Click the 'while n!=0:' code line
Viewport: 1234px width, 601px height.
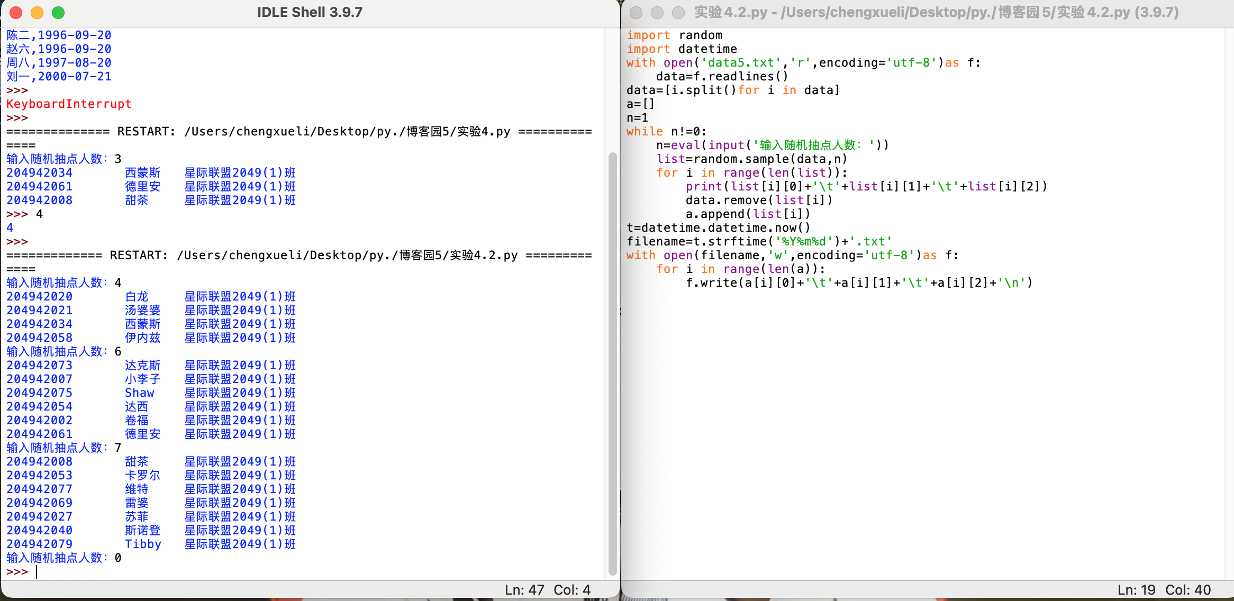click(666, 132)
